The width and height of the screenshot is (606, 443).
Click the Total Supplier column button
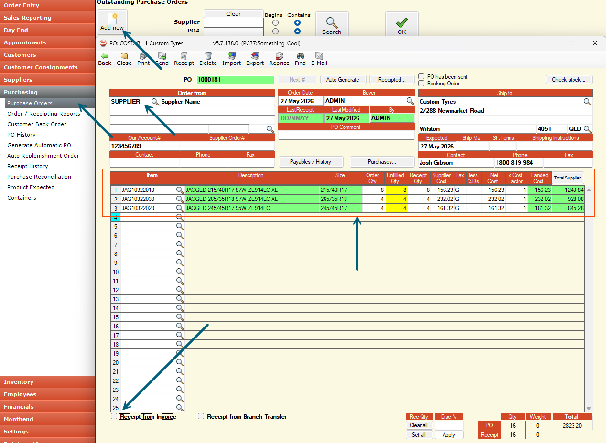point(568,178)
